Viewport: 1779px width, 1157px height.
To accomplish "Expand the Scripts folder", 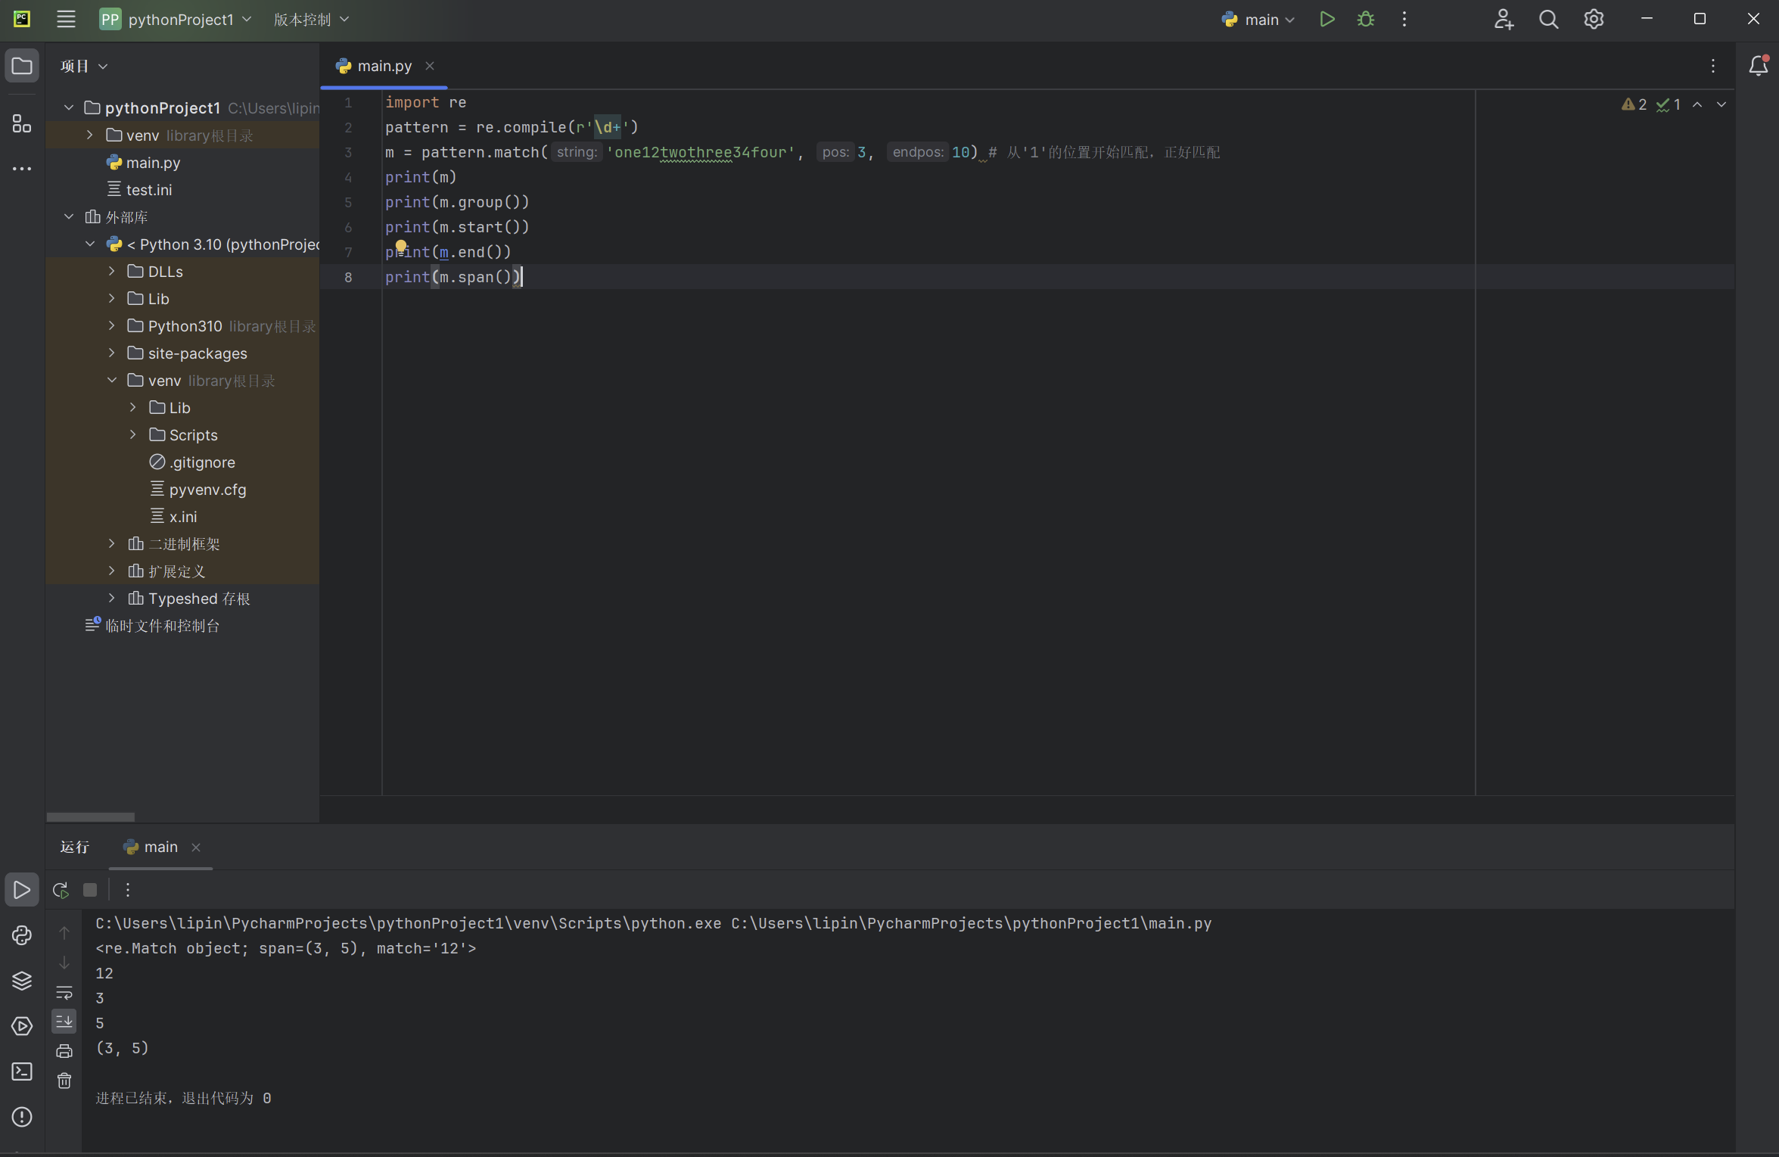I will pyautogui.click(x=132, y=435).
